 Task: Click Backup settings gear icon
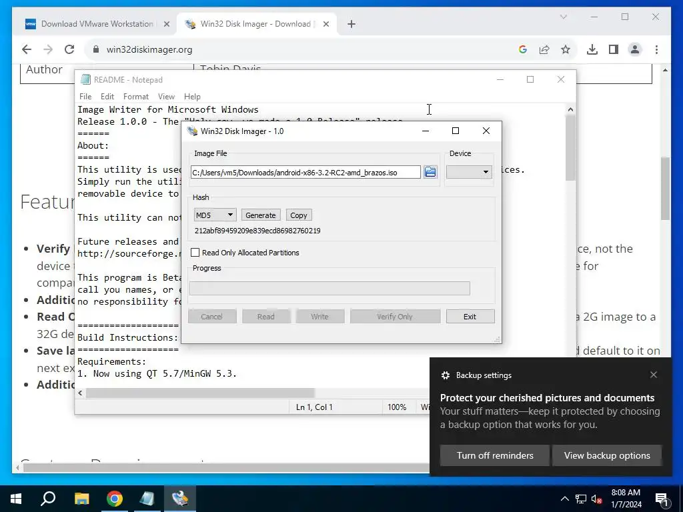pyautogui.click(x=445, y=375)
